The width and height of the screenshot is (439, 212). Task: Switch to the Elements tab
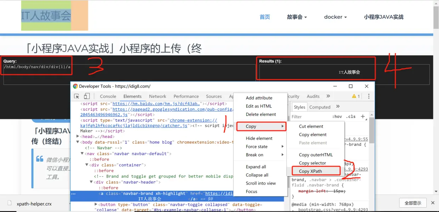coord(132,96)
